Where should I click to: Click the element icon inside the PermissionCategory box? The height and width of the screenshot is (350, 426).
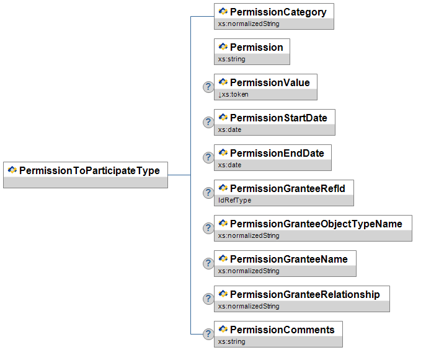point(223,12)
